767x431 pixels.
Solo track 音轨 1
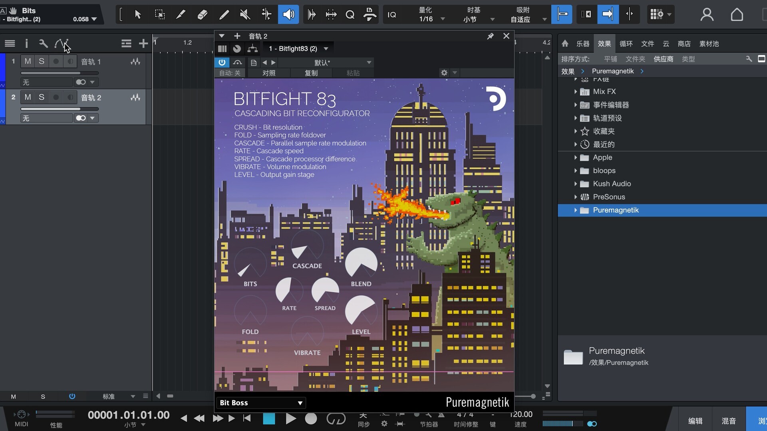click(42, 61)
